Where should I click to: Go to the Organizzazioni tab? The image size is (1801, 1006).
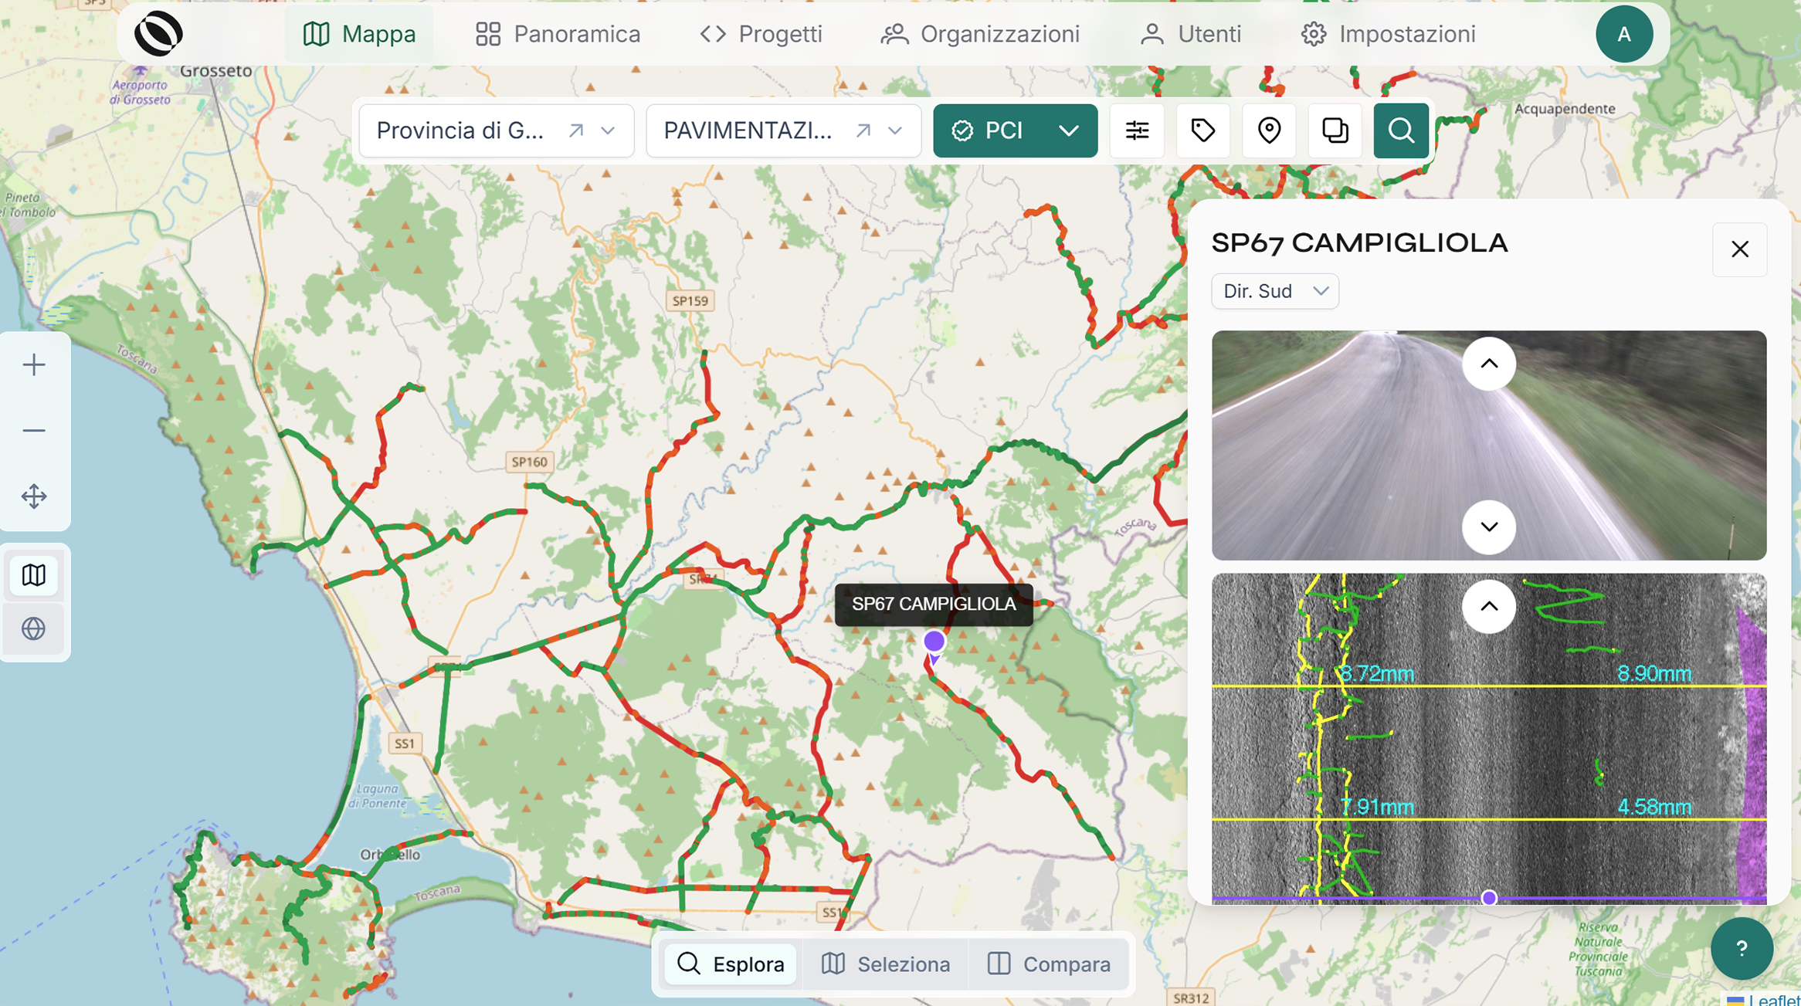pyautogui.click(x=980, y=34)
